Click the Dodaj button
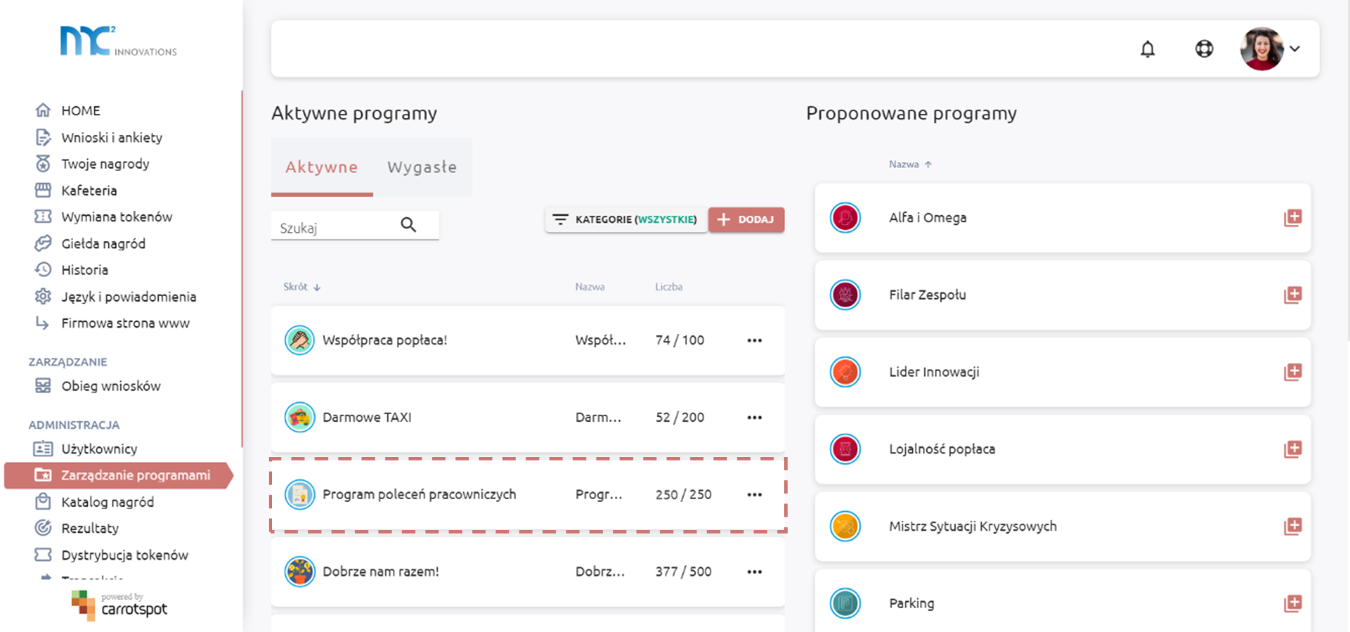1350x632 pixels. pyautogui.click(x=746, y=220)
